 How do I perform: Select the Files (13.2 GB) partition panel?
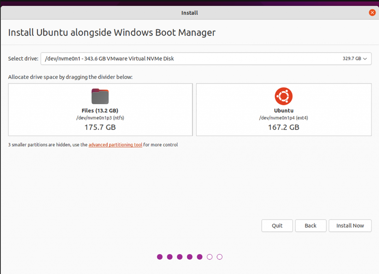point(100,109)
